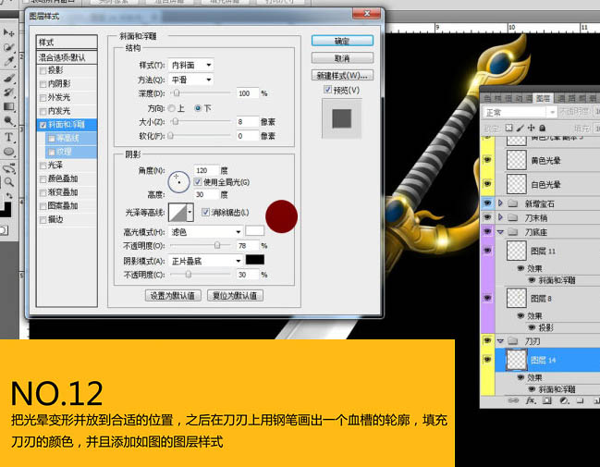Select the Brush tool icon
The width and height of the screenshot is (600, 467).
8,78
